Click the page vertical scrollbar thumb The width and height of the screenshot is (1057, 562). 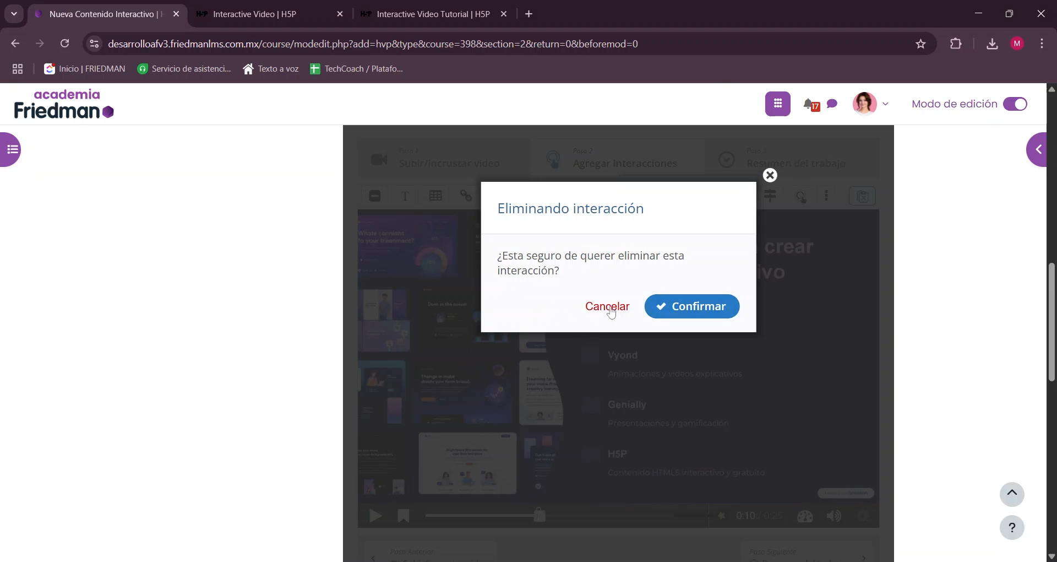(1051, 322)
